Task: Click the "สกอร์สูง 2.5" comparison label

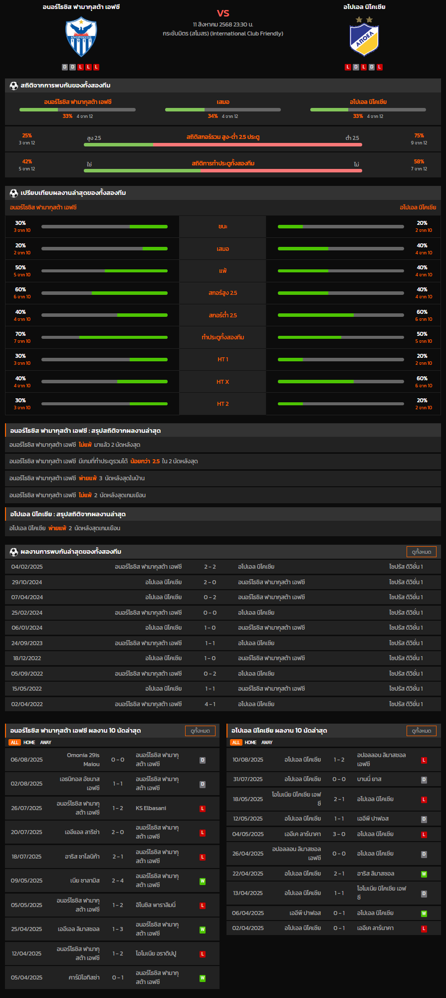Action: pos(223,293)
